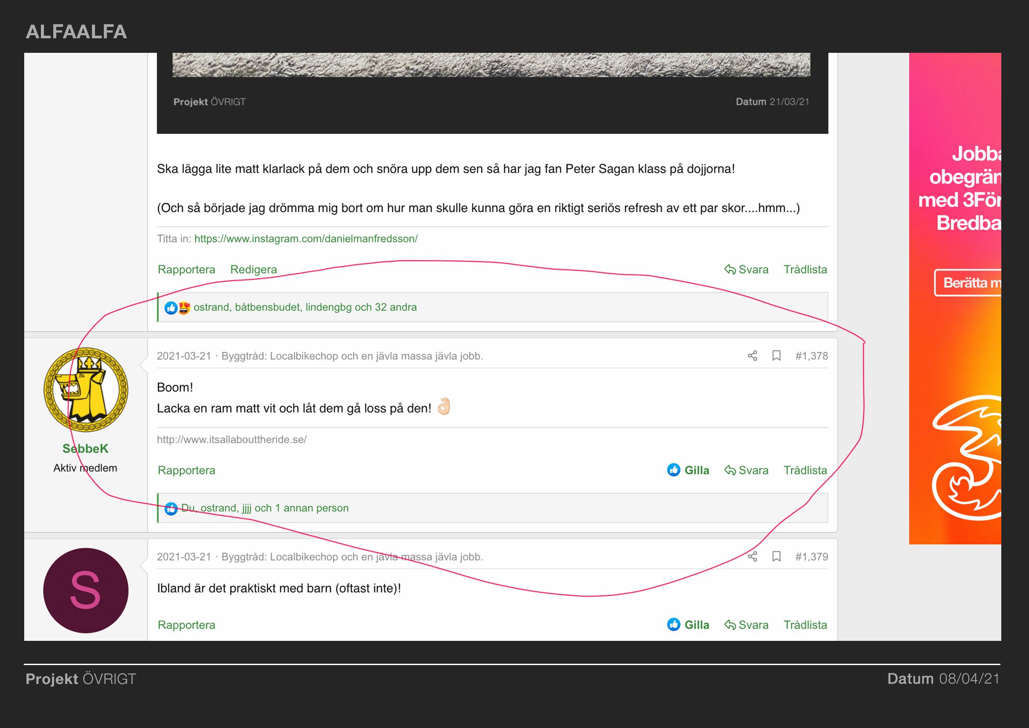1029x728 pixels.
Task: Click the SebbeK username
Action: pyautogui.click(x=85, y=449)
